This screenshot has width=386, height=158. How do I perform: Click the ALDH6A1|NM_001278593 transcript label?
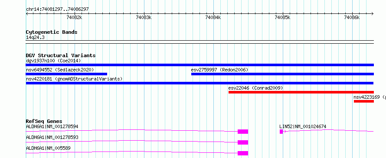(52, 137)
